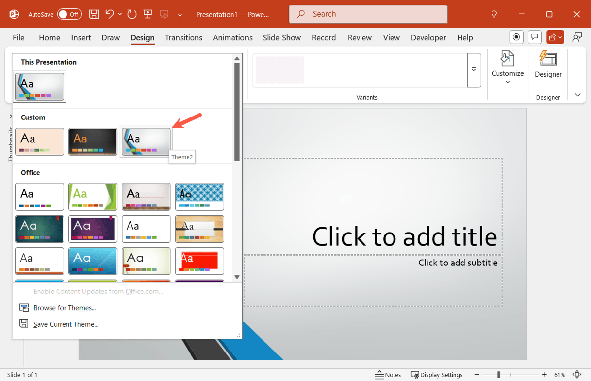The width and height of the screenshot is (591, 381).
Task: Expand the Variants gallery
Action: (474, 70)
